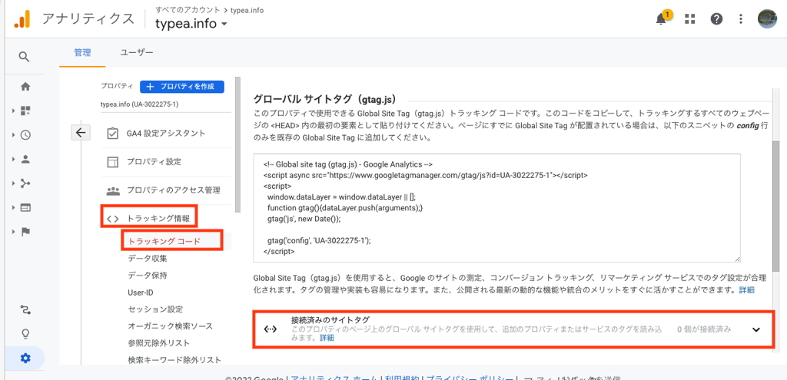This screenshot has width=787, height=380.
Task: Open the Google apps grid icon
Action: tap(689, 19)
